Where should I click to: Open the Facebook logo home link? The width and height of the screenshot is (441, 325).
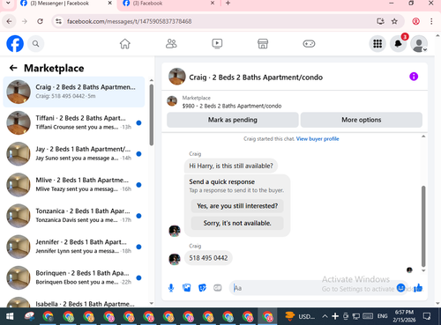15,44
